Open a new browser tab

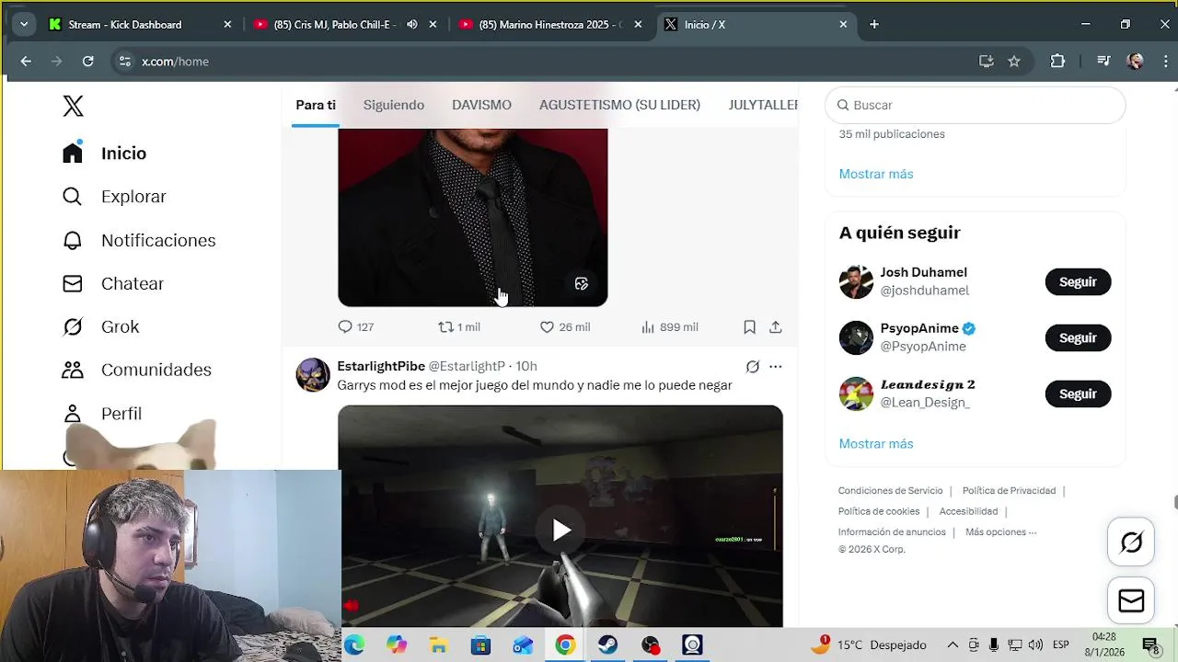click(874, 25)
